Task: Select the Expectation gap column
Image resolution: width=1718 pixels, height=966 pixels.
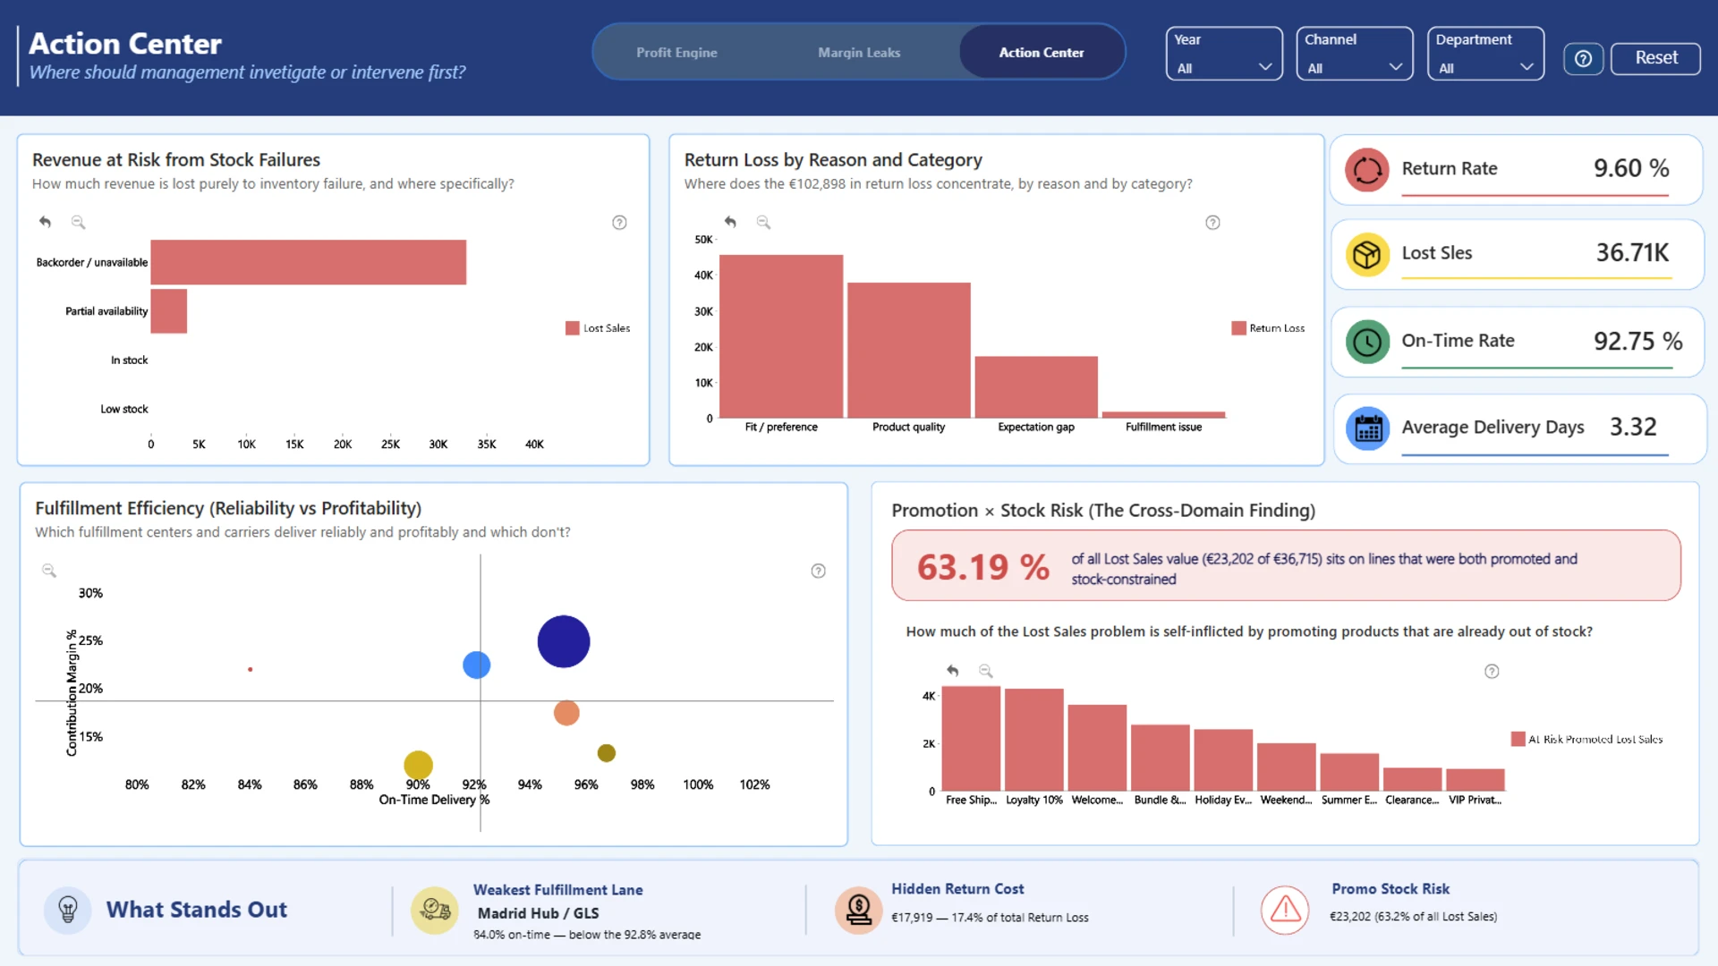Action: pos(1036,387)
